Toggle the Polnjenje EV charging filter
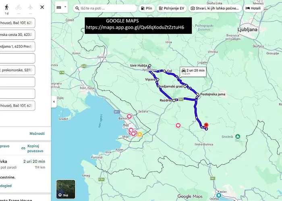282x201 pixels. pos(171,8)
